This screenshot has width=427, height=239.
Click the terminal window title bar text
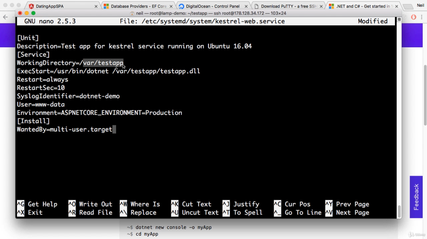click(x=211, y=13)
